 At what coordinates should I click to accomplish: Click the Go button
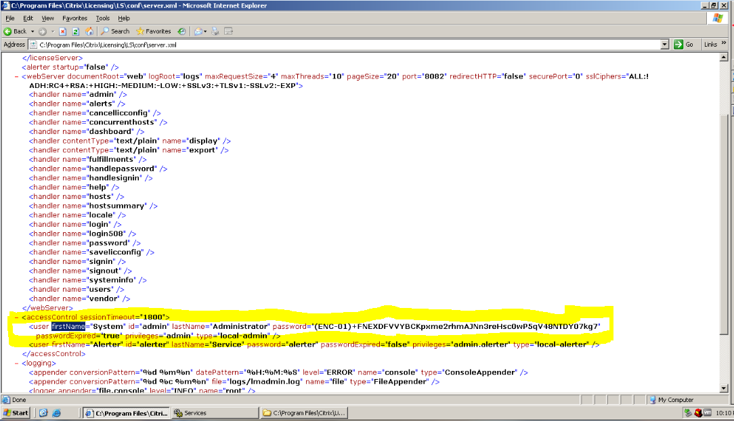(x=683, y=45)
